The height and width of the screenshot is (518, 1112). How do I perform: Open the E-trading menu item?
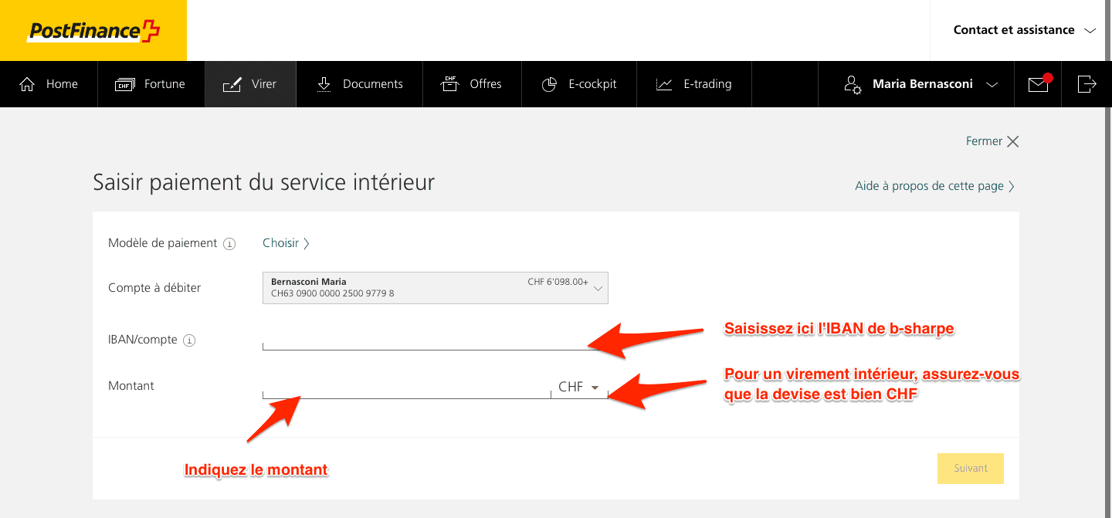pos(694,84)
